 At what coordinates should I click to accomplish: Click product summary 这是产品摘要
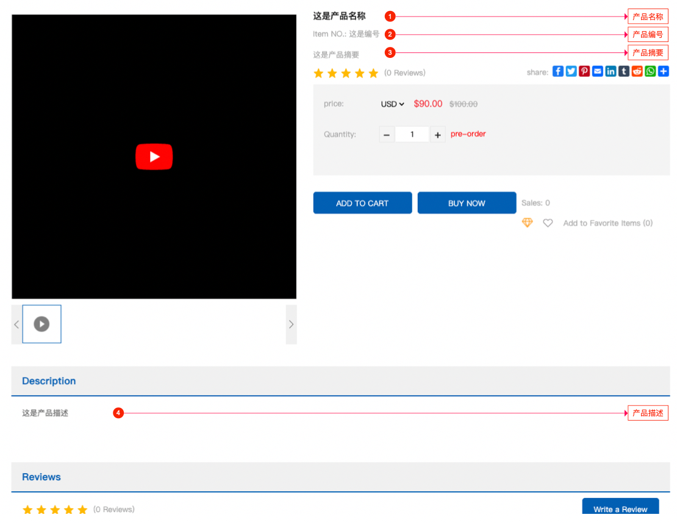click(336, 55)
